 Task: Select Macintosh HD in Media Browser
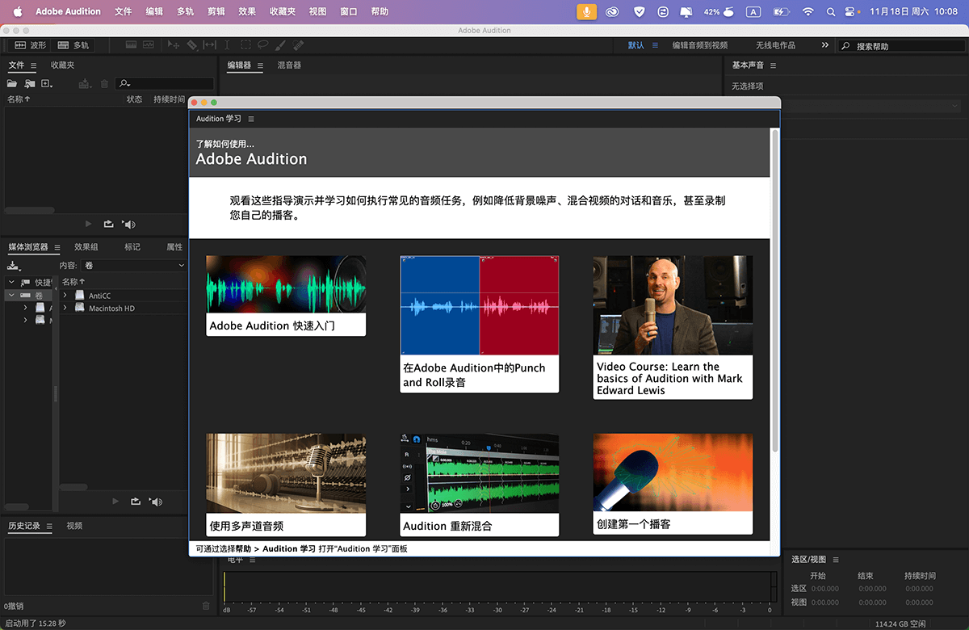click(111, 308)
